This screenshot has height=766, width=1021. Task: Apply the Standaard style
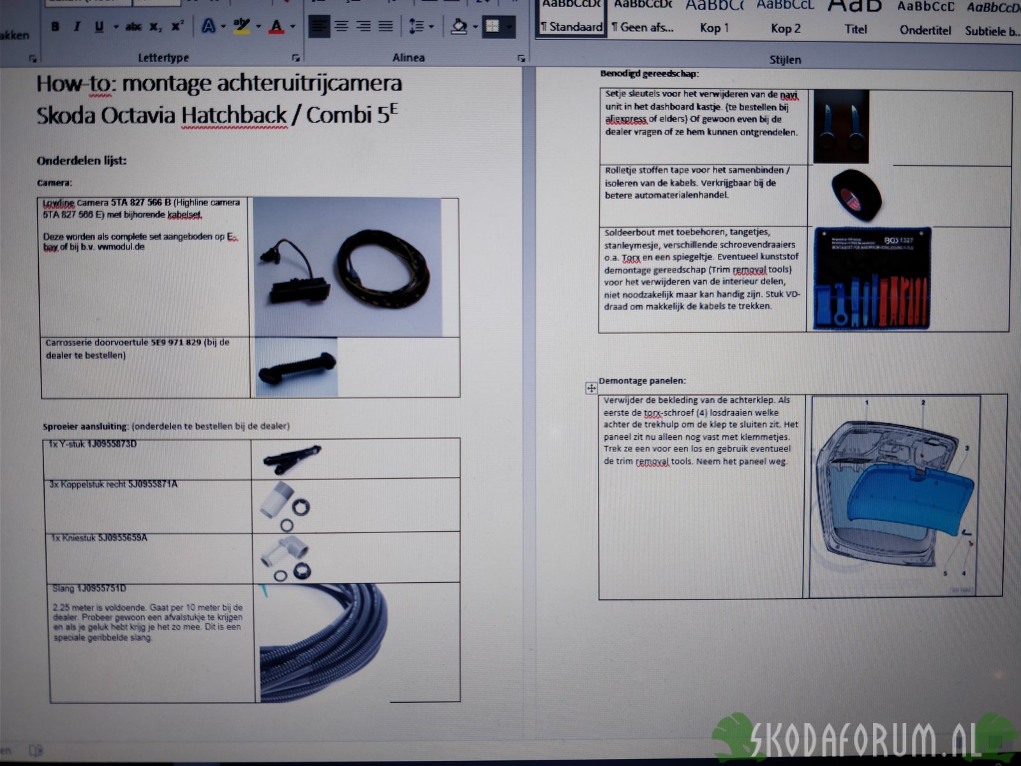pyautogui.click(x=571, y=19)
